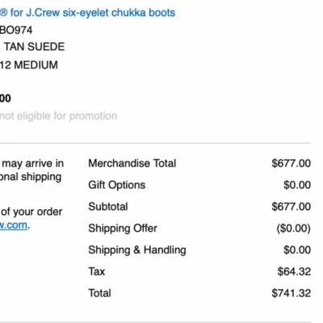Click the Merchandise Total label
This screenshot has height=323, width=323.
click(132, 163)
